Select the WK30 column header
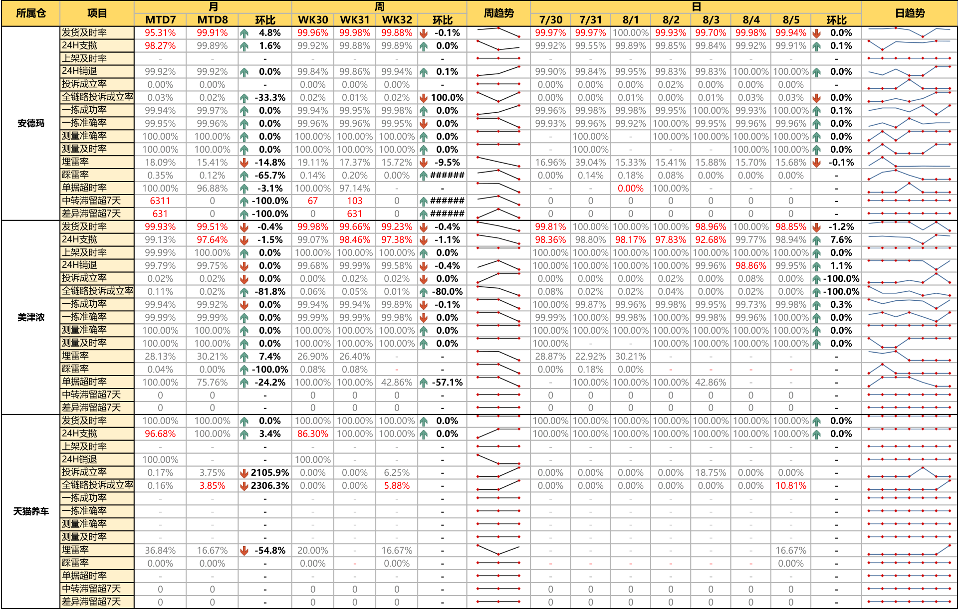Image resolution: width=963 pixels, height=614 pixels. pos(313,20)
